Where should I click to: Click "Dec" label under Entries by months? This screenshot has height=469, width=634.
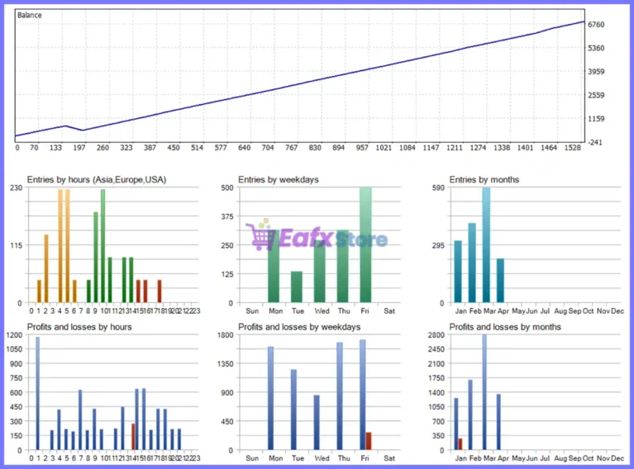pyautogui.click(x=617, y=311)
